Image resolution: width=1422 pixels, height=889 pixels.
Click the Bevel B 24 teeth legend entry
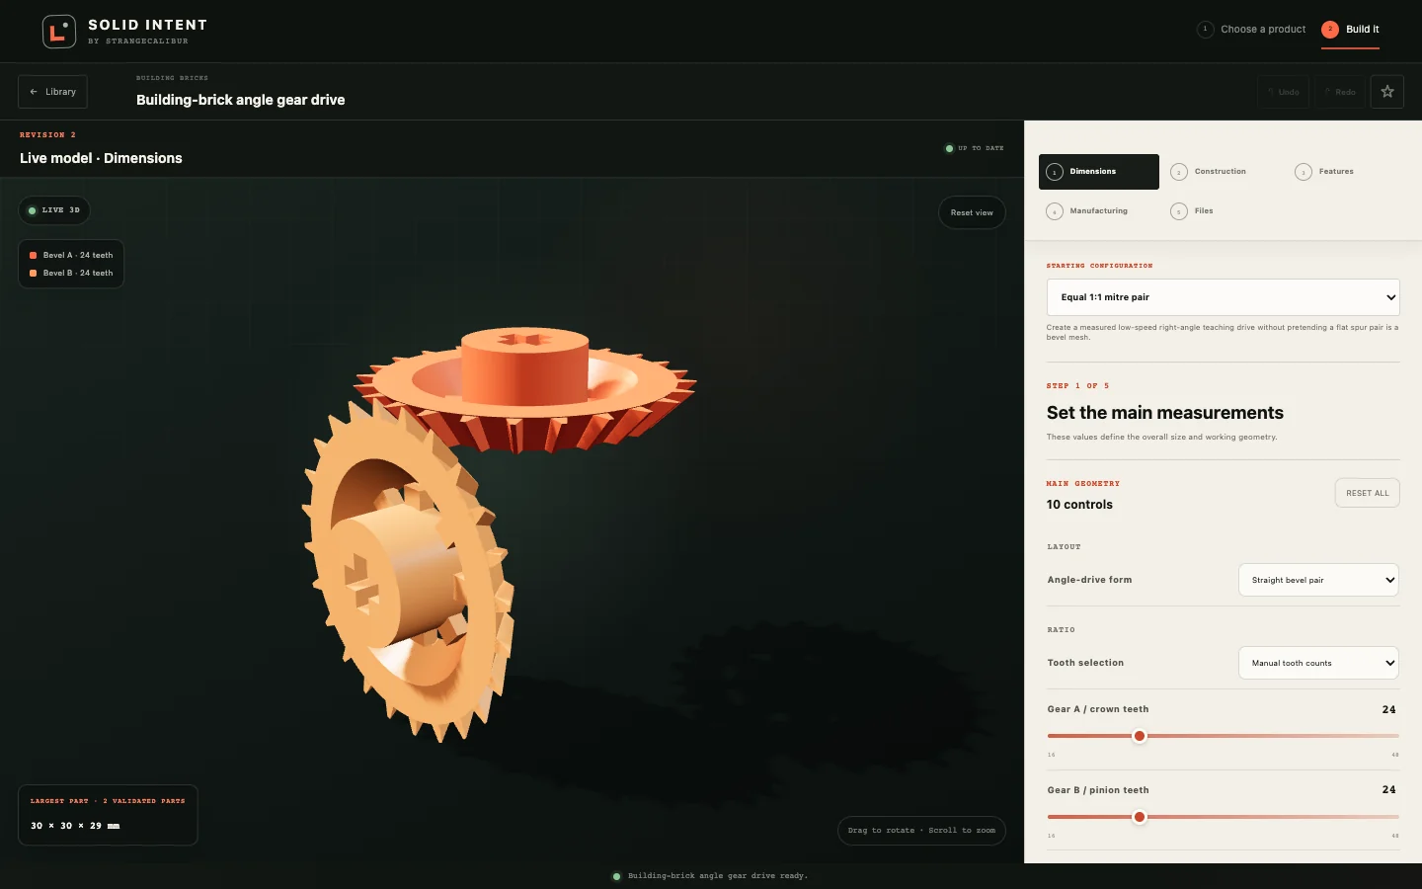pyautogui.click(x=71, y=273)
